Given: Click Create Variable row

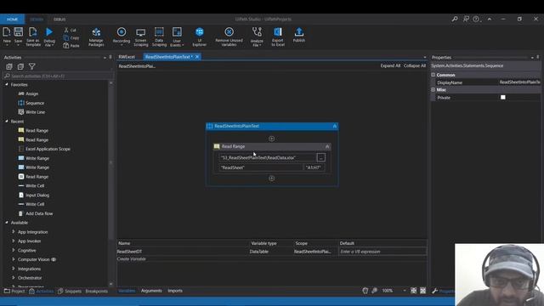Looking at the screenshot, I should point(131,258).
